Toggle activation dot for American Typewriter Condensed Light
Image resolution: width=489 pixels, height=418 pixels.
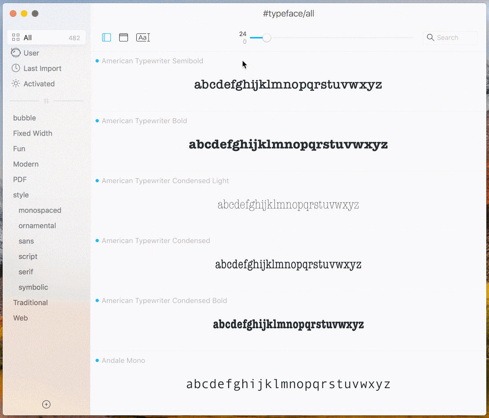(x=97, y=180)
